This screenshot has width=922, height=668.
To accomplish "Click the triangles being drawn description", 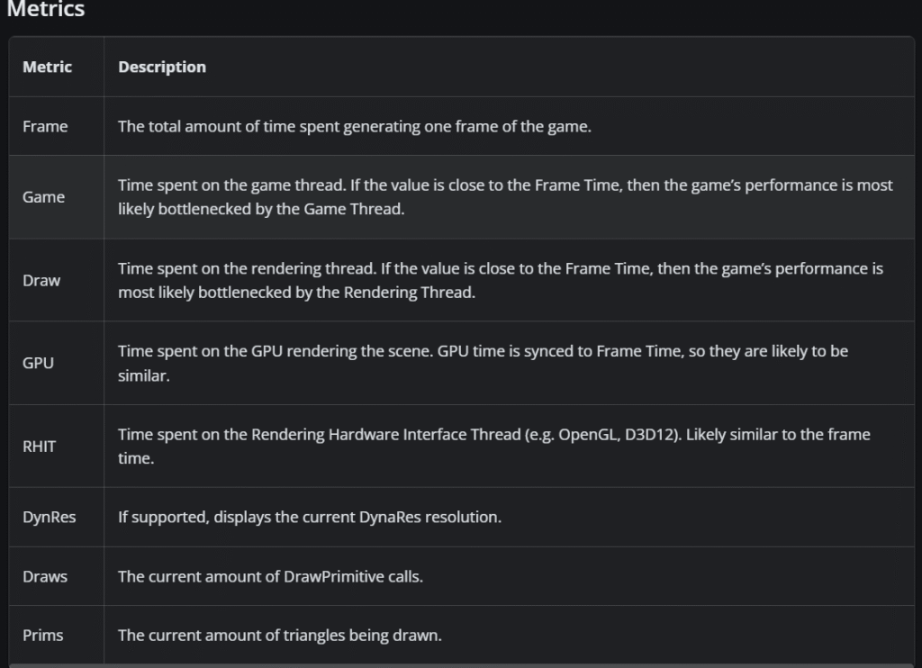I will click(x=280, y=635).
